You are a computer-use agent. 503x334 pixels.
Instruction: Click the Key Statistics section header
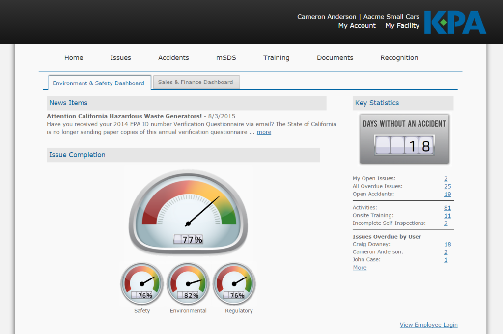pyautogui.click(x=403, y=103)
